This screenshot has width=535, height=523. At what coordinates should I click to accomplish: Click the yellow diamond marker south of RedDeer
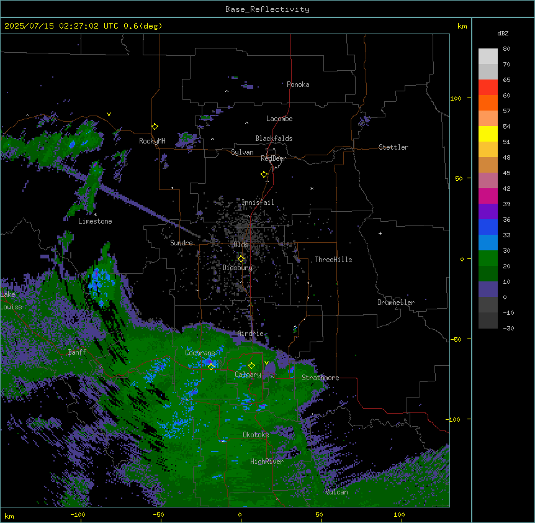pos(264,175)
